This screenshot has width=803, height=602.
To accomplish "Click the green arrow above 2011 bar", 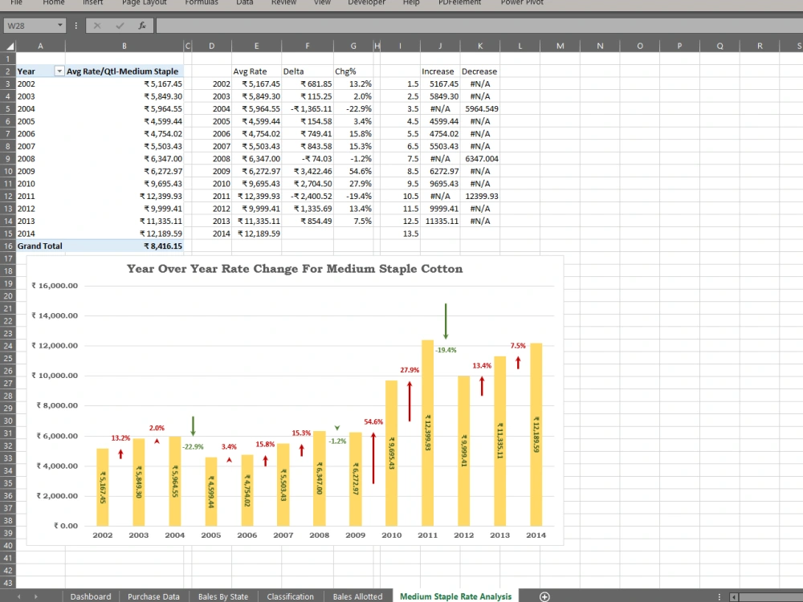I will click(446, 321).
